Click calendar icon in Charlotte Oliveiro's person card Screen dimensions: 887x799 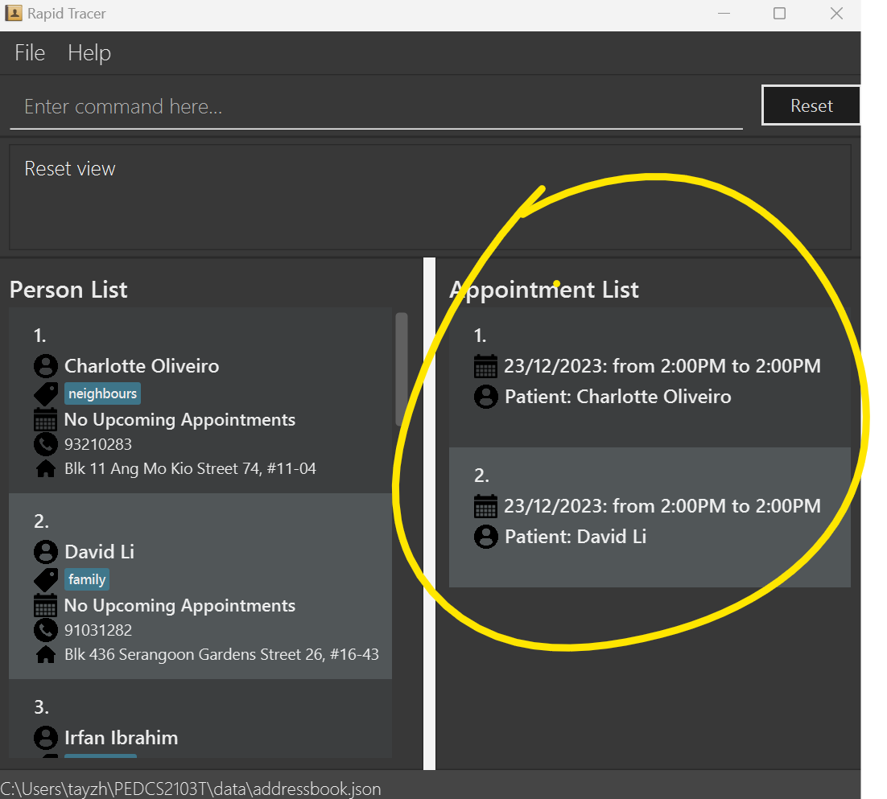click(x=45, y=419)
